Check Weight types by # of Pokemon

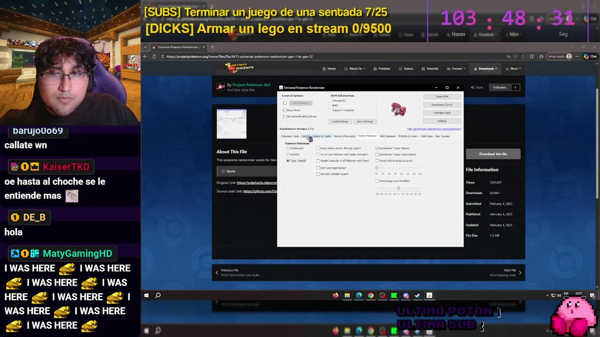pyautogui.click(x=318, y=161)
